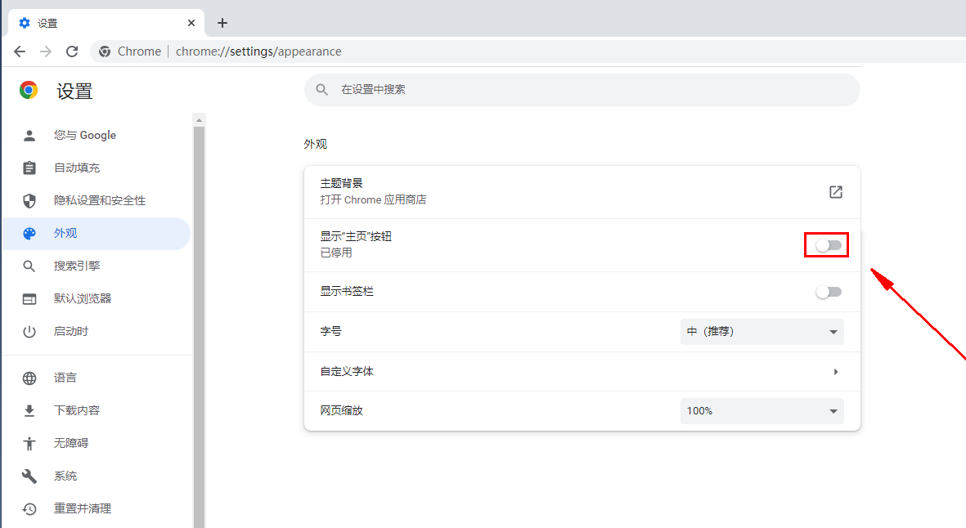The image size is (966, 528).
Task: Click the shield icon for 隐私设置和安全性
Action: (29, 201)
